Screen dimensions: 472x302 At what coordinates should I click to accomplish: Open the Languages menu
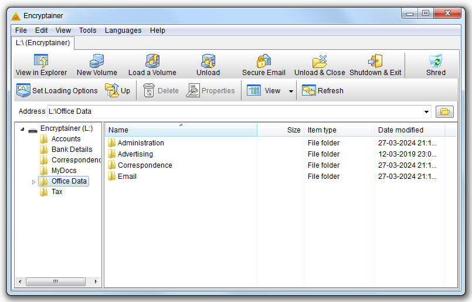click(123, 30)
